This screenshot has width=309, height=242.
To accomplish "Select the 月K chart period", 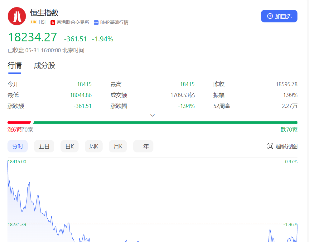I will pos(118,146).
